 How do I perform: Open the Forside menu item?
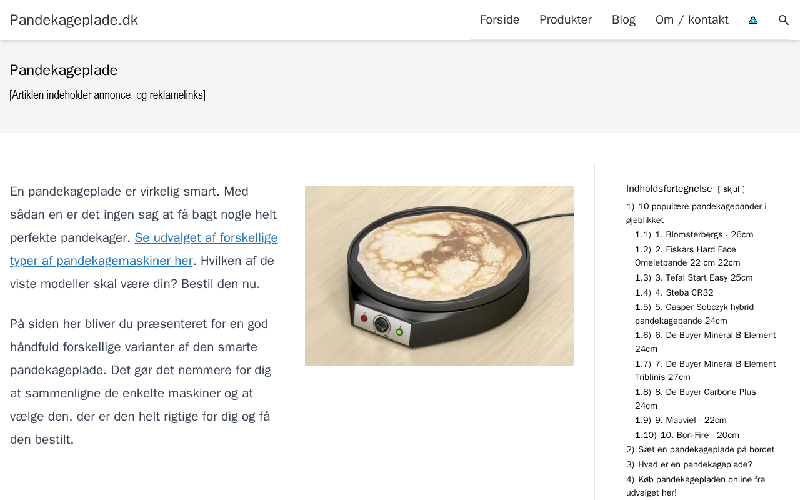(499, 20)
